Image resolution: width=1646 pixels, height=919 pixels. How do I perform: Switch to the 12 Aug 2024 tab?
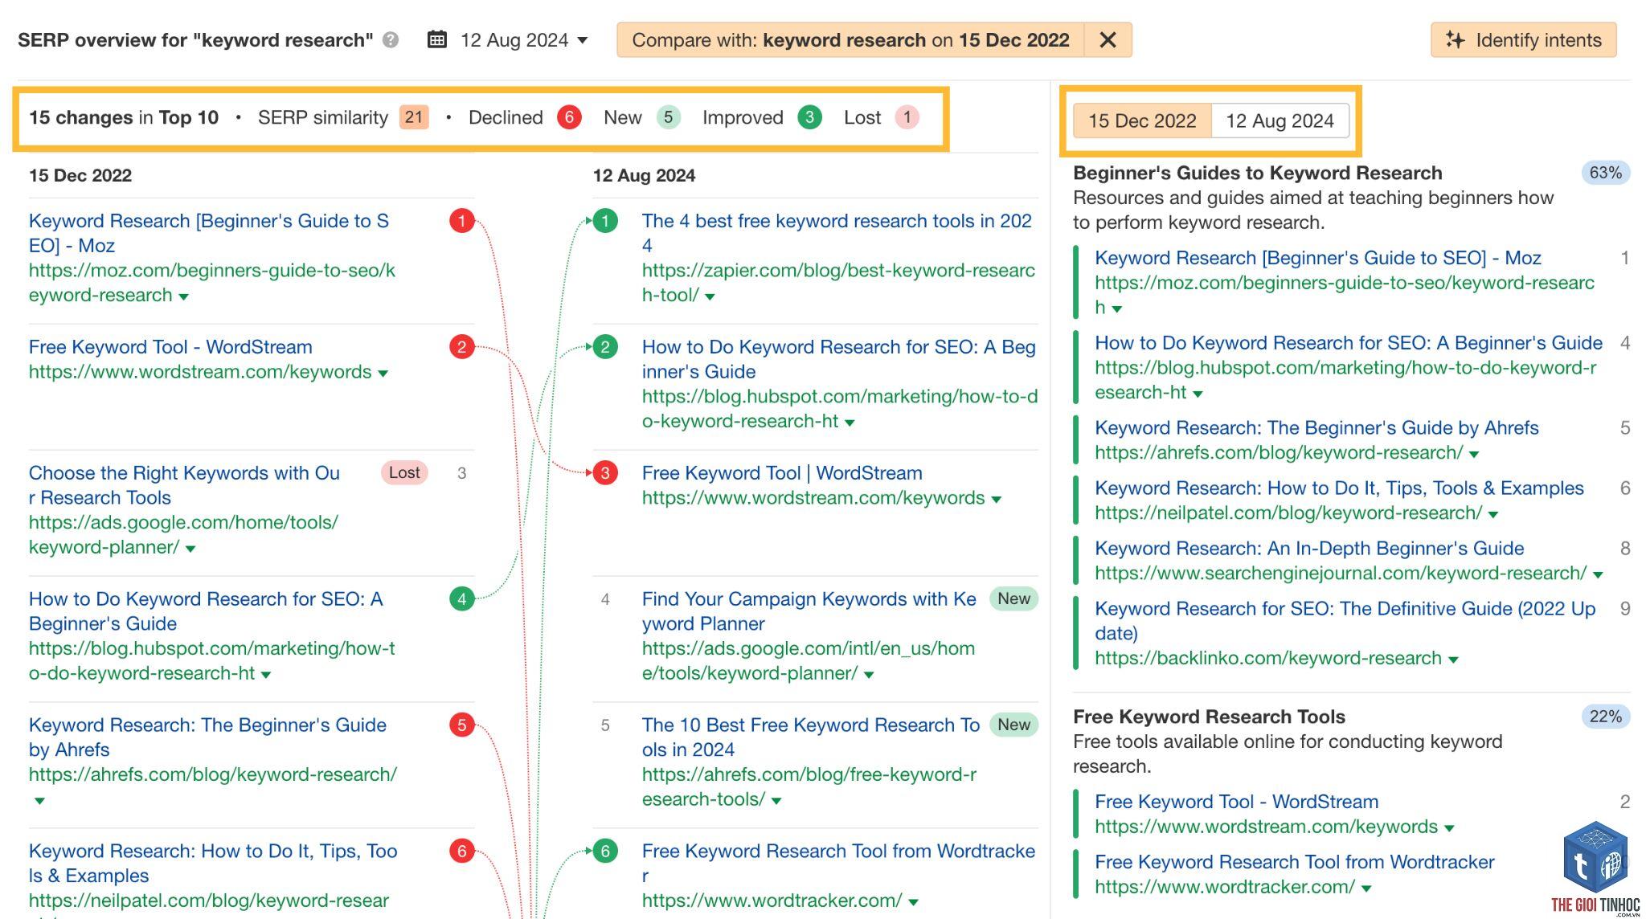(x=1280, y=121)
